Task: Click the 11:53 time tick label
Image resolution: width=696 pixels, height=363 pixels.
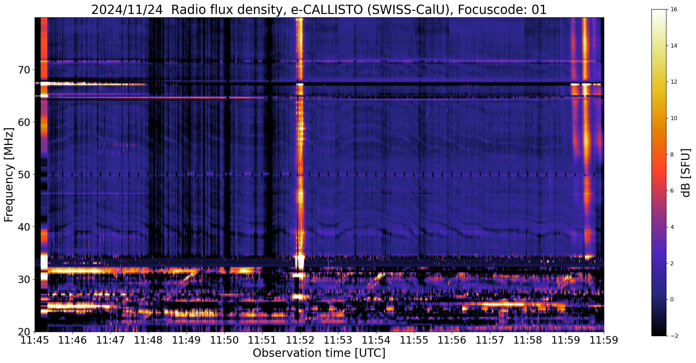Action: 338,340
